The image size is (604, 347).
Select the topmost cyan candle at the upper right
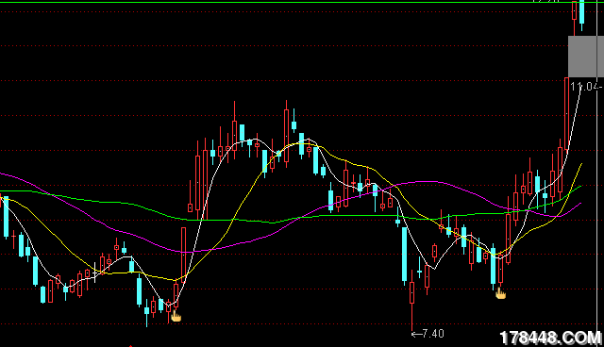(x=581, y=13)
